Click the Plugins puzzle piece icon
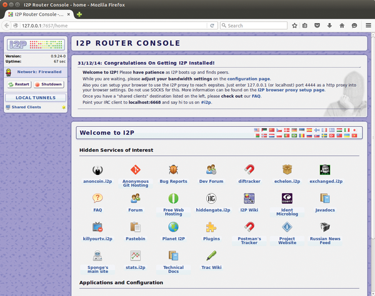Image resolution: width=375 pixels, height=296 pixels. pyautogui.click(x=211, y=227)
